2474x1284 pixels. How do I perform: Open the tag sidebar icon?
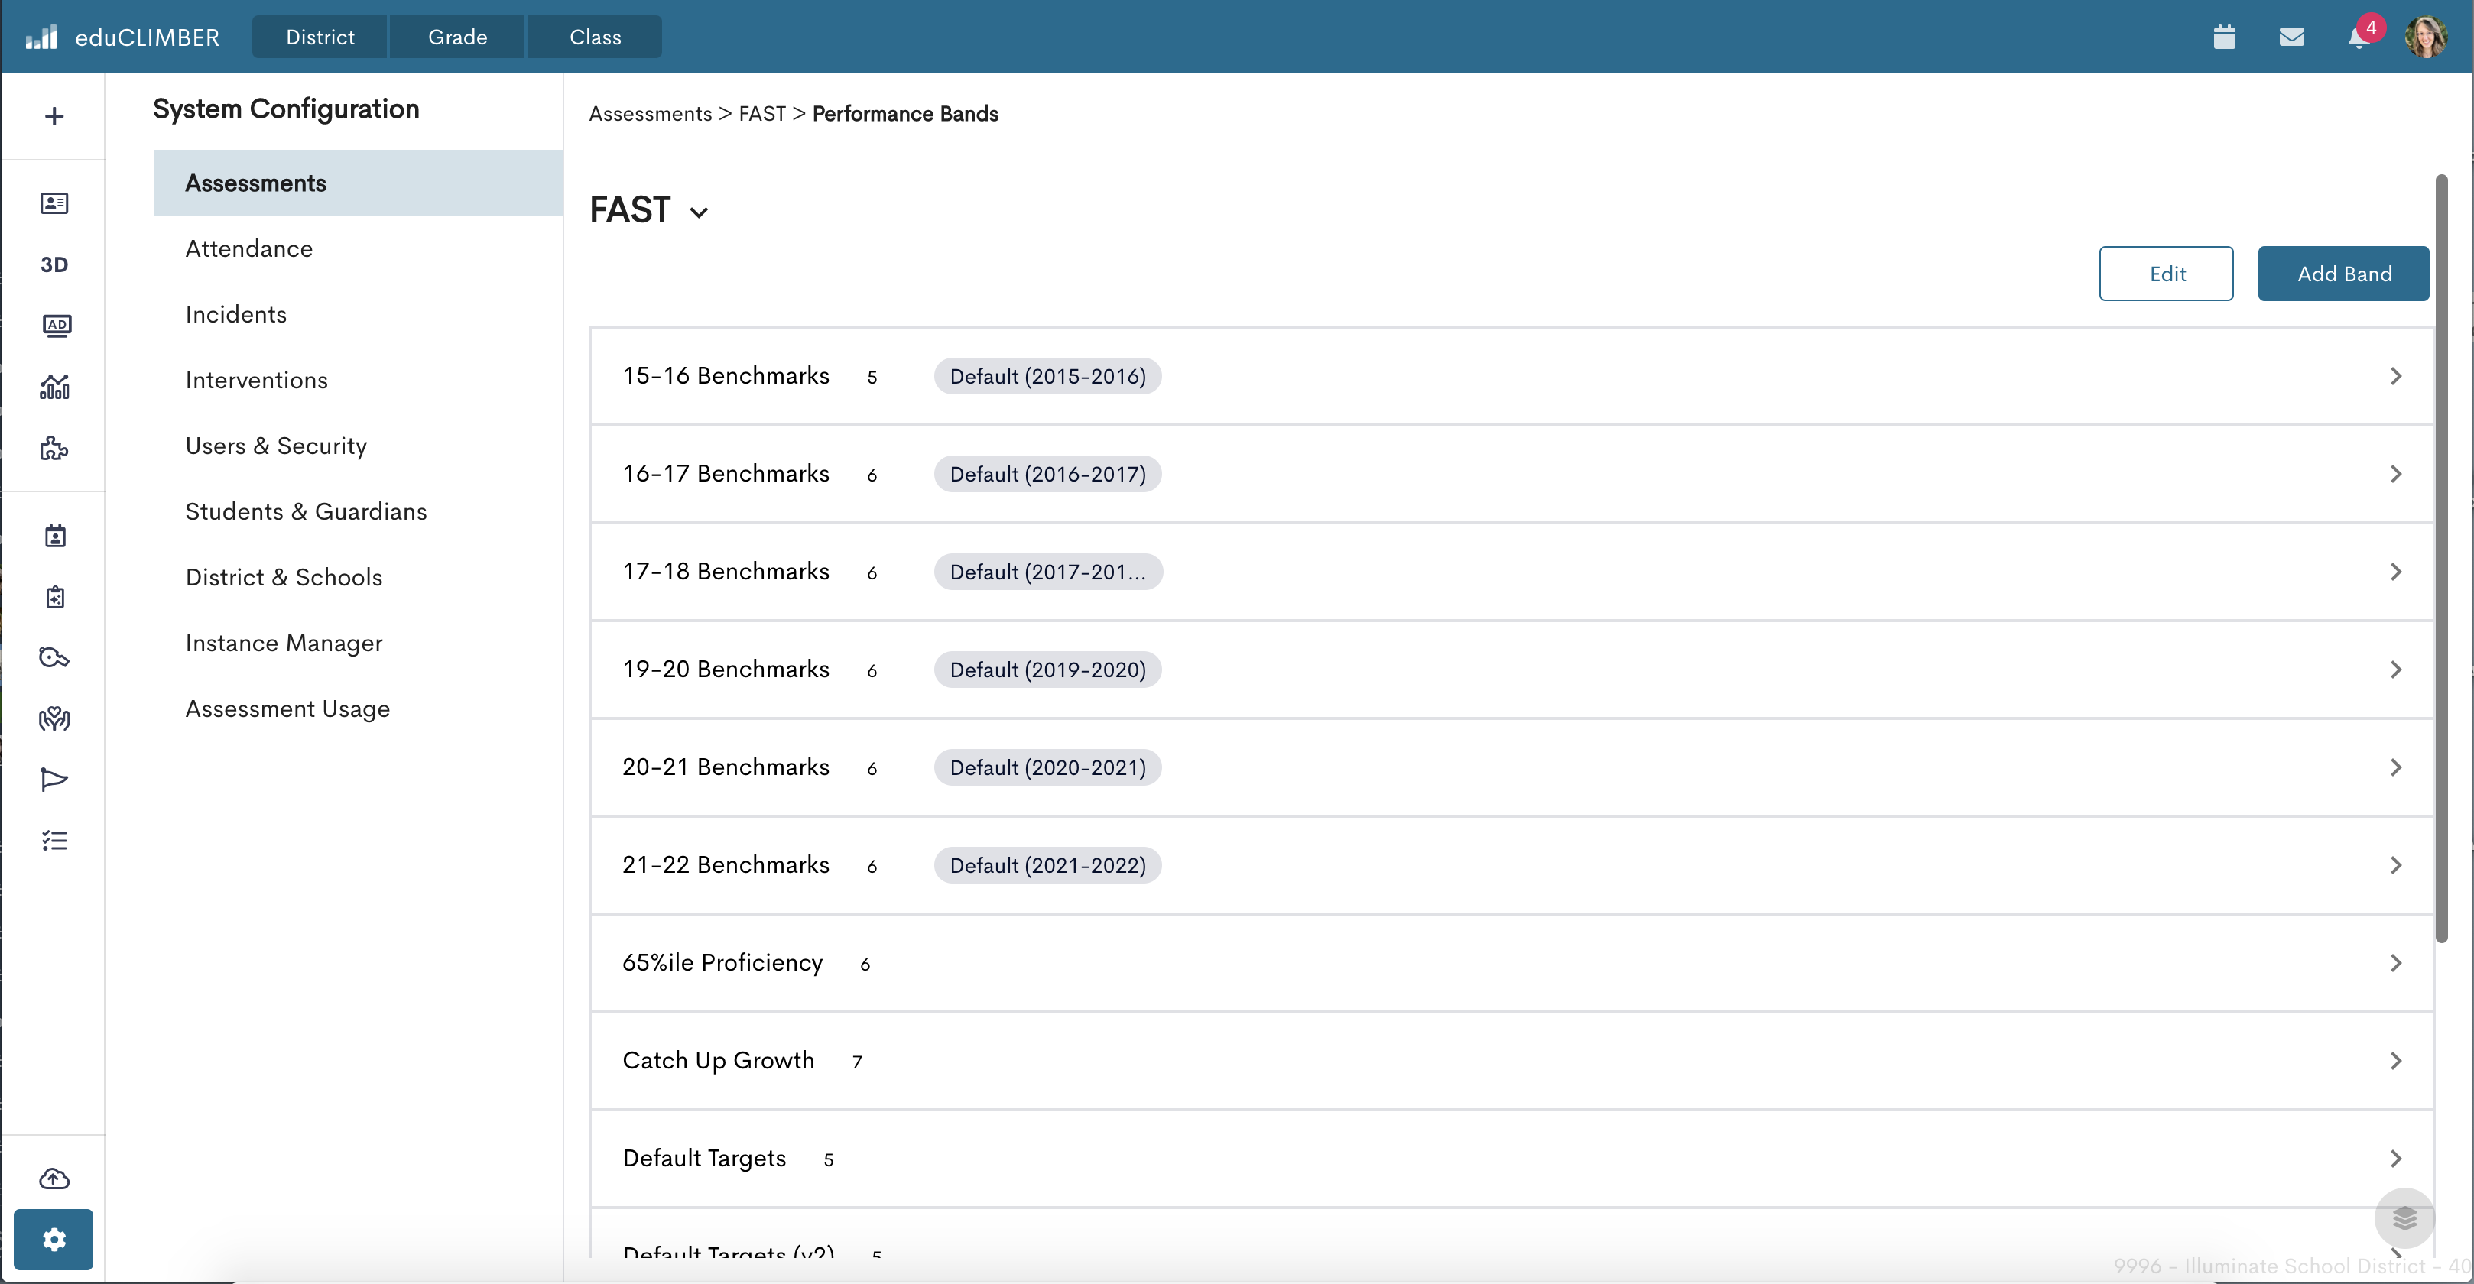(x=54, y=658)
